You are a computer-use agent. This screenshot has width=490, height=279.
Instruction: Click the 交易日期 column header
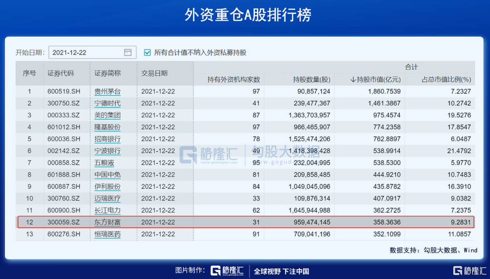[154, 73]
